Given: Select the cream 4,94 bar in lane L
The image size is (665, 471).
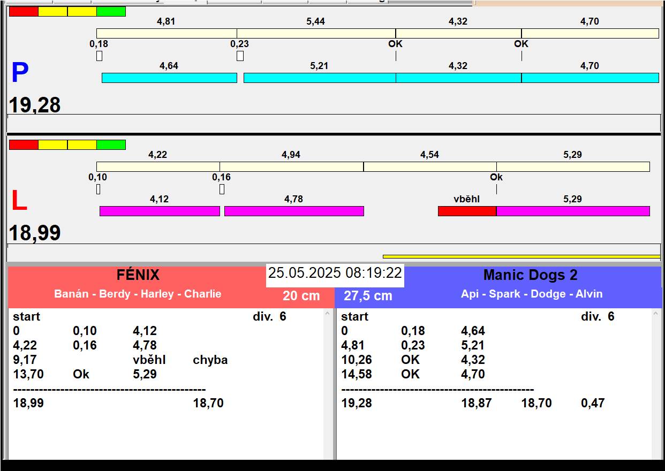Looking at the screenshot, I should (x=292, y=167).
